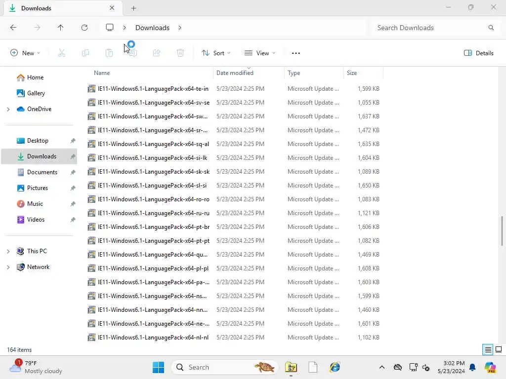Select the file LanguagePack-x64-sq-al
Viewport: 506px width, 379px height.
pos(234,144)
